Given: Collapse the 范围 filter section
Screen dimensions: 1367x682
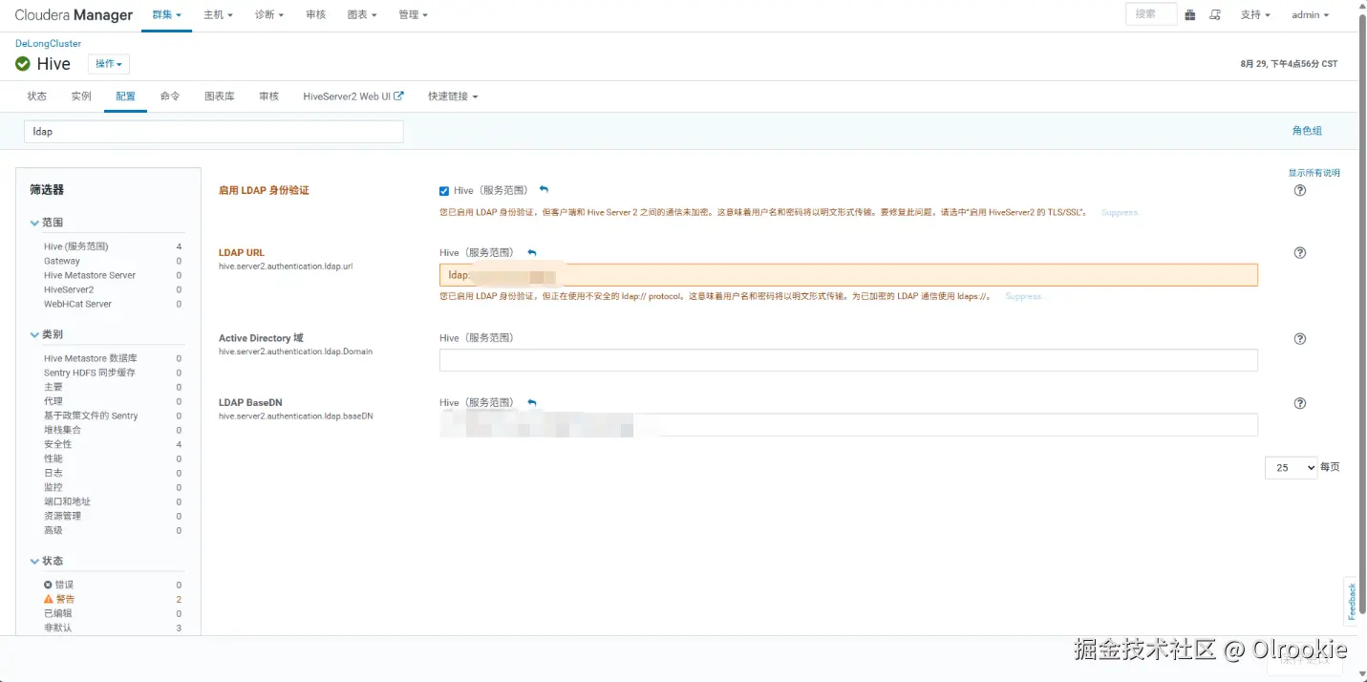Looking at the screenshot, I should click(47, 223).
